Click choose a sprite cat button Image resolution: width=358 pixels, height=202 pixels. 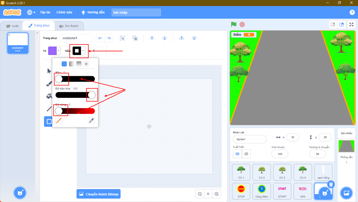tap(324, 193)
